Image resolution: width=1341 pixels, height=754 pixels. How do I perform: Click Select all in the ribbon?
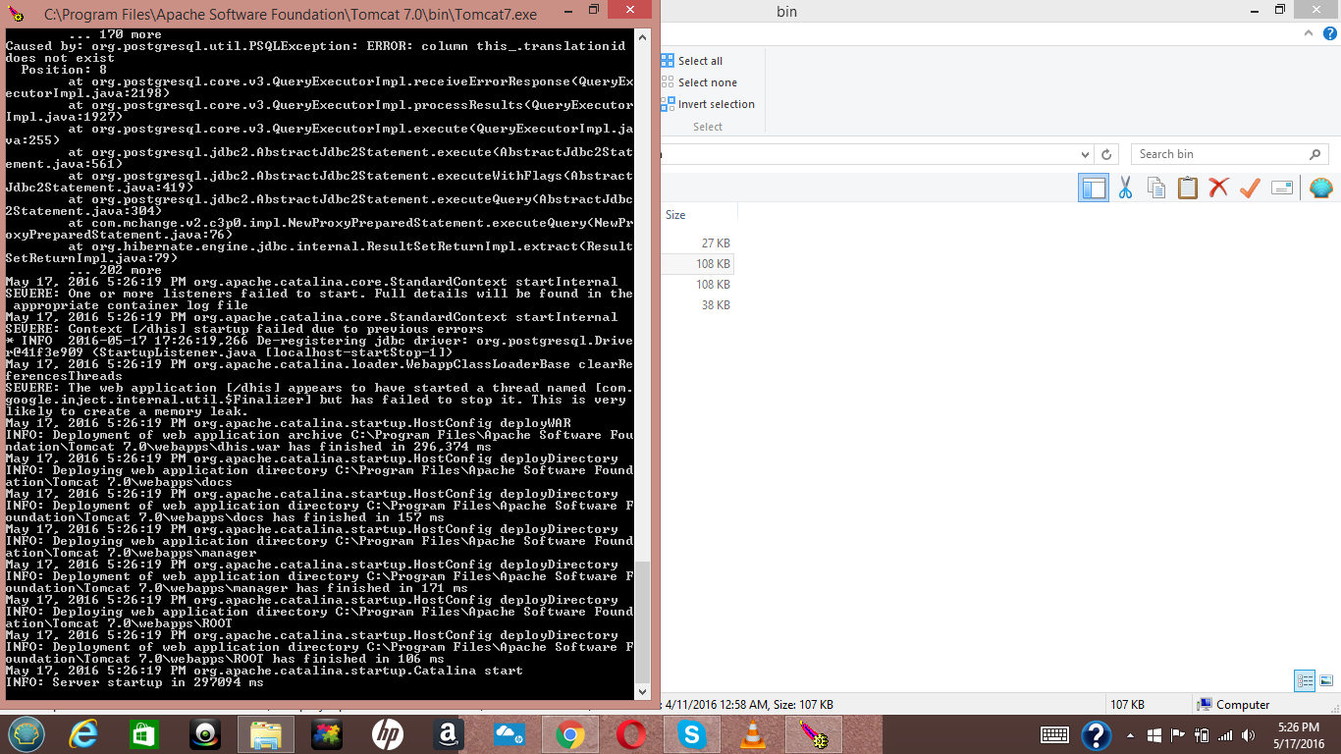pos(699,61)
